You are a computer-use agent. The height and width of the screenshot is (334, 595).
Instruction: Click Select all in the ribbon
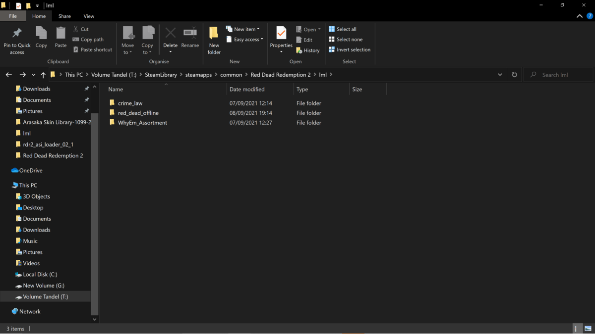pyautogui.click(x=342, y=29)
